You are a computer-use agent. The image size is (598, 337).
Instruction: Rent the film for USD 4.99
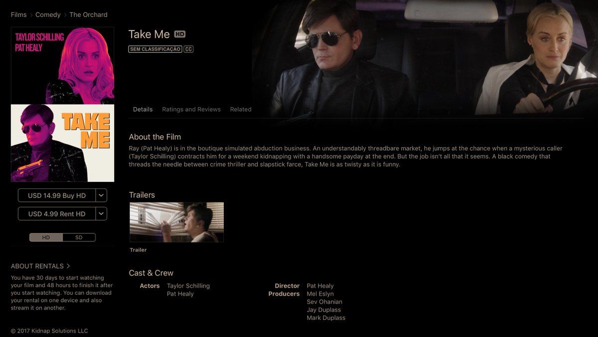click(57, 214)
